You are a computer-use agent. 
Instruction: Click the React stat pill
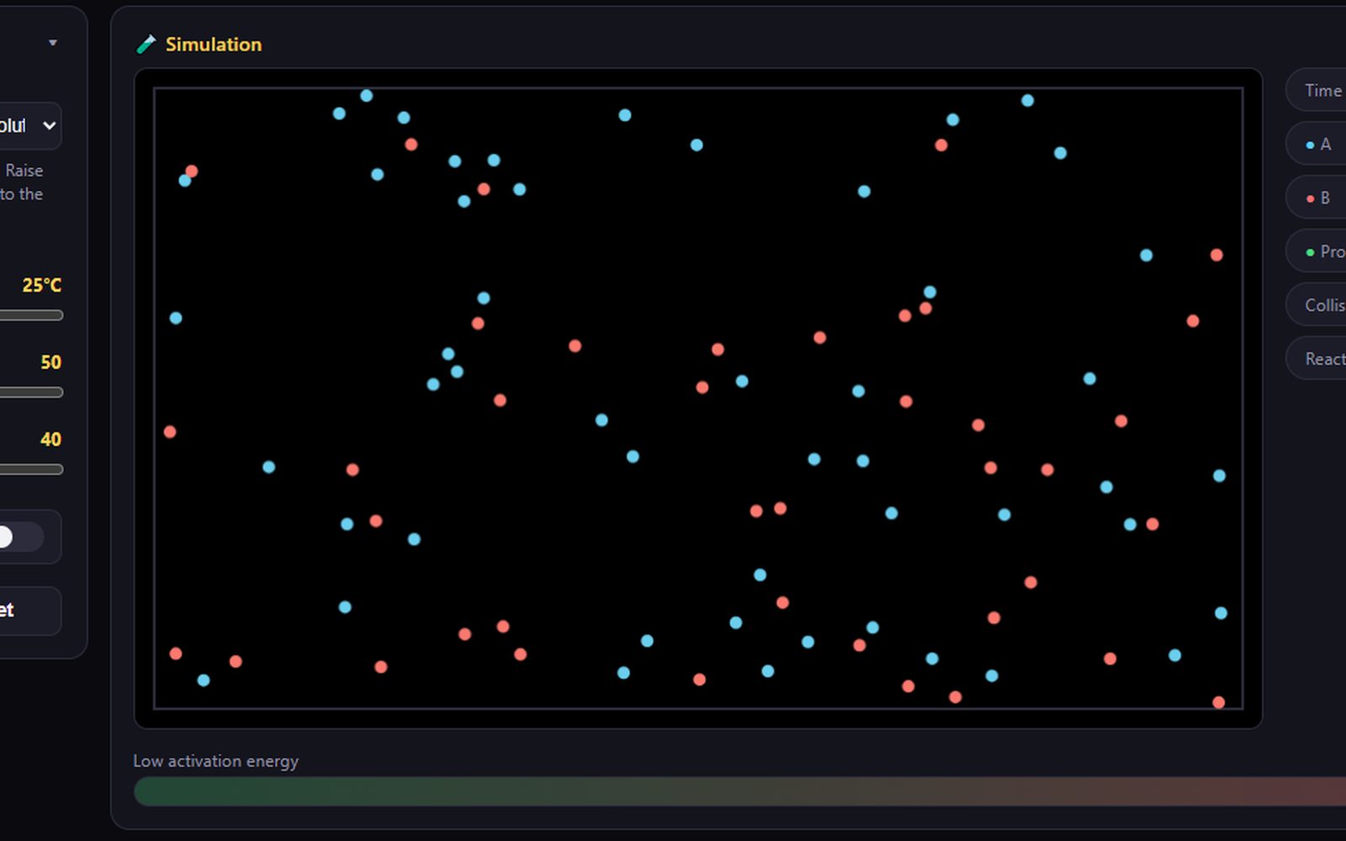pos(1316,359)
